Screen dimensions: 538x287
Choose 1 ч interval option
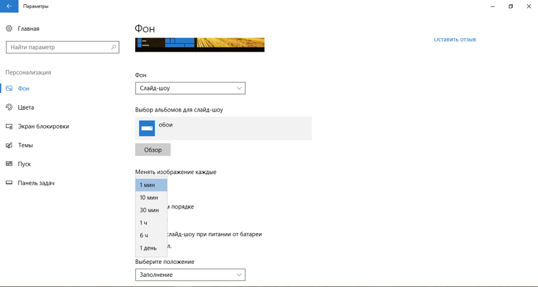(x=151, y=223)
